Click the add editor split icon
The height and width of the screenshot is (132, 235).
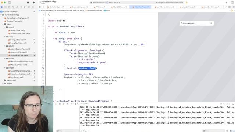pos(234,7)
